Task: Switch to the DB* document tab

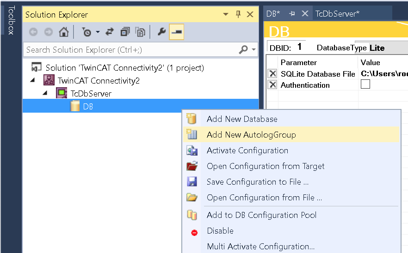Action: tap(273, 13)
